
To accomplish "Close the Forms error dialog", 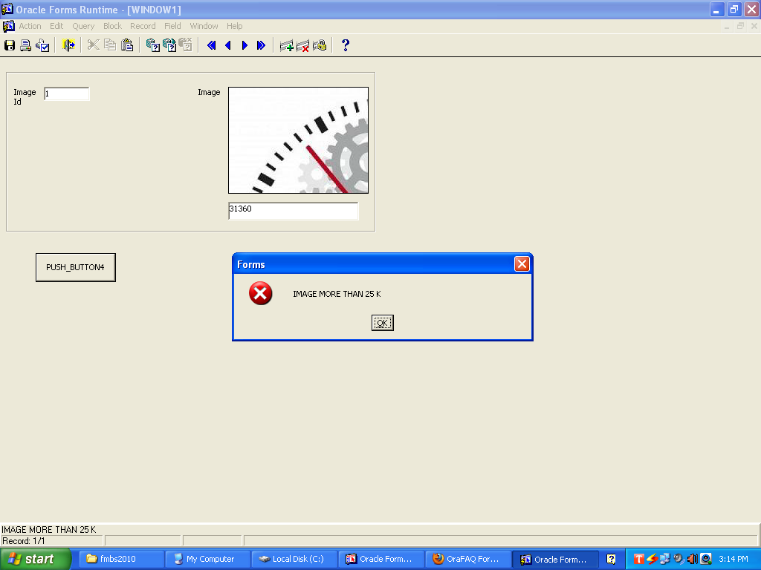I will coord(522,264).
